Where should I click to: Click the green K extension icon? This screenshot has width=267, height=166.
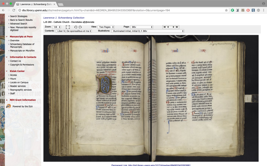coord(232,10)
